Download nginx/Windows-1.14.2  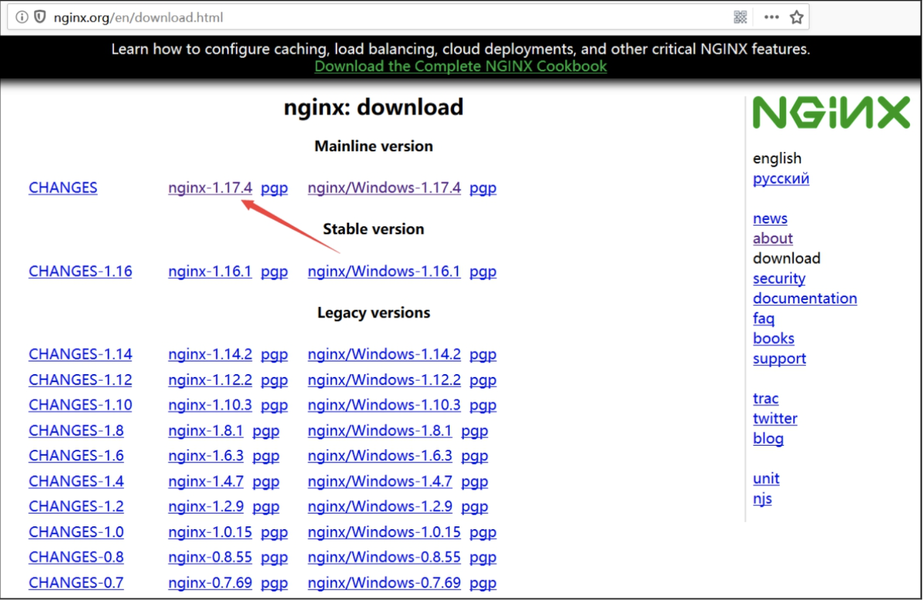click(x=384, y=354)
